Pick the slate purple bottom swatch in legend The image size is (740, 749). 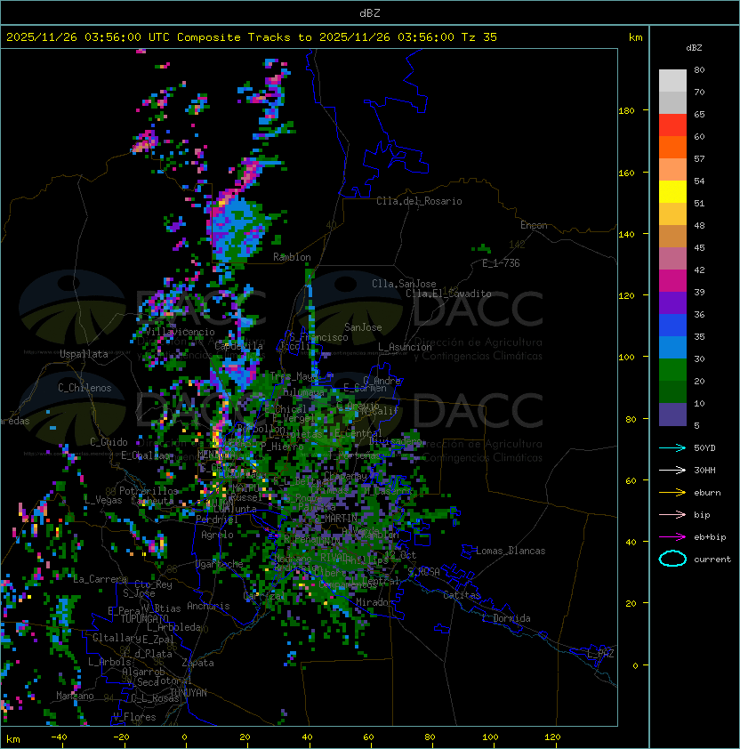point(672,415)
